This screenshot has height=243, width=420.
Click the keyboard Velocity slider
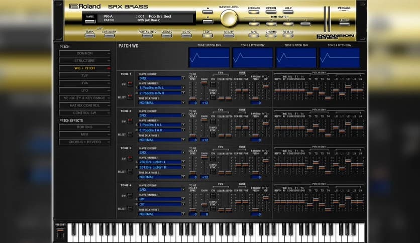coord(60,230)
